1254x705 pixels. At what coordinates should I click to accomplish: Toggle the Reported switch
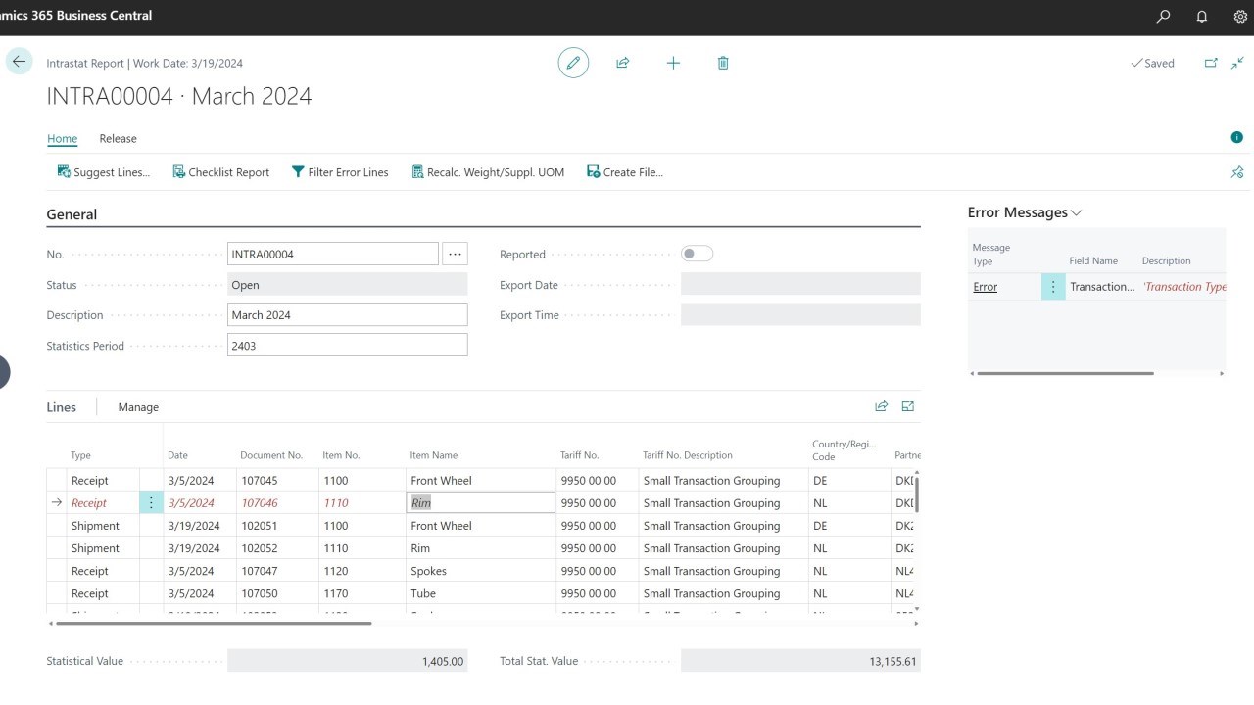[x=697, y=254]
